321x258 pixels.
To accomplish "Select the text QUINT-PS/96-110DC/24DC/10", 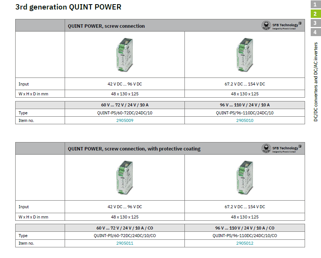I will click(245, 113).
